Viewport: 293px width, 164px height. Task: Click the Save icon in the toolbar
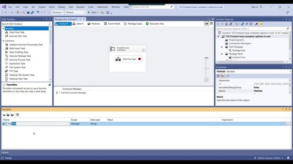pos(28,12)
